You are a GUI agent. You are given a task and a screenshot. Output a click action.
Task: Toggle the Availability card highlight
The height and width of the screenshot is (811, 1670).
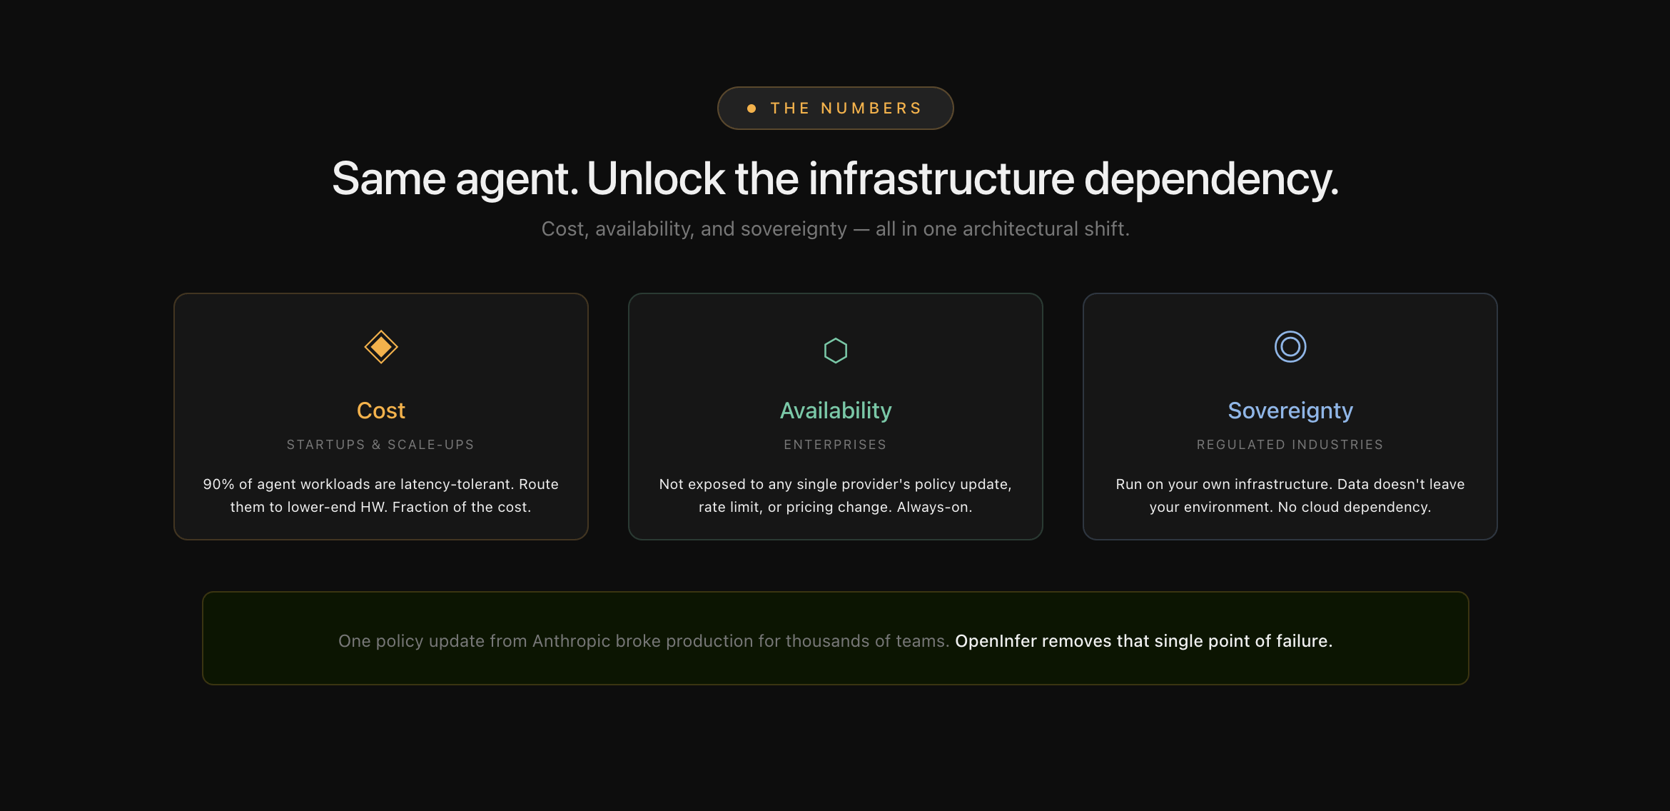click(x=835, y=415)
